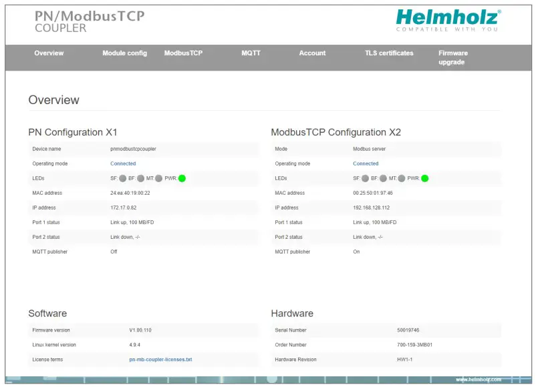Select firmware version V1.00.110

140,330
